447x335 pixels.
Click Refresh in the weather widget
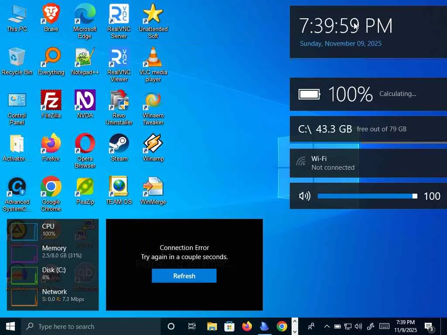coord(184,276)
